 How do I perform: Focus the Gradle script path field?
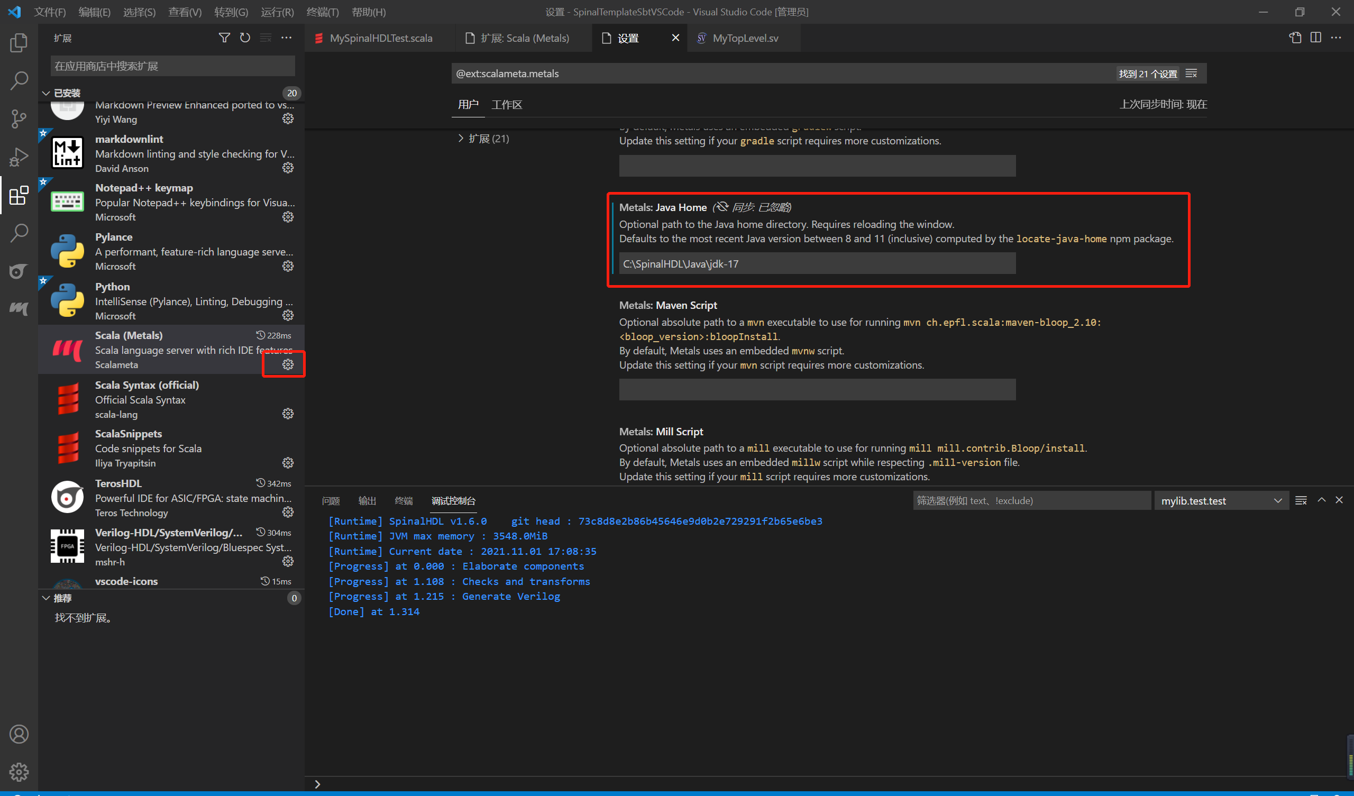[x=817, y=166]
